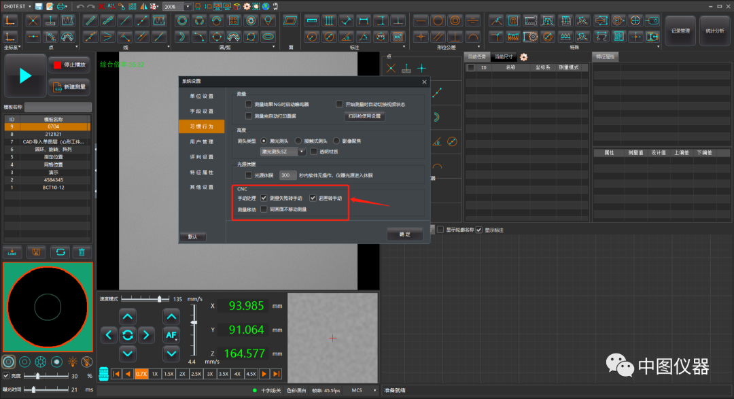Move Z axis up with arrow
Viewport: 734px width, 399px height.
coord(171,317)
